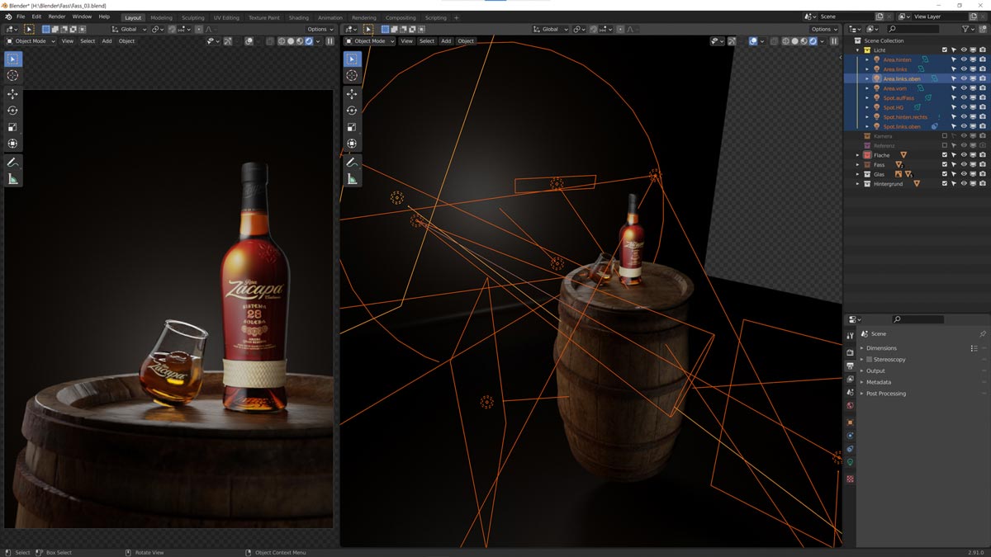Hide Area.hinten in viewport via eye icon
The height and width of the screenshot is (557, 991).
tap(963, 59)
